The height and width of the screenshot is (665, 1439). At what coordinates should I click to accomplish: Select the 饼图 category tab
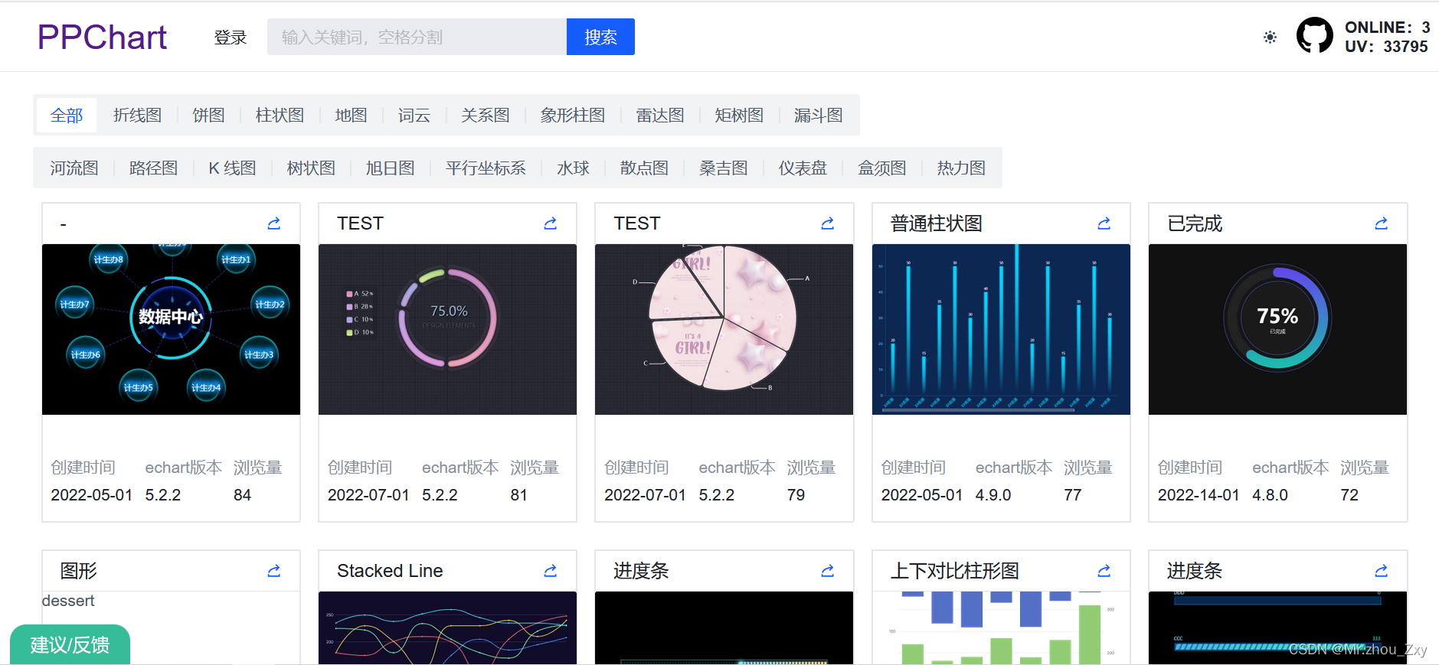click(208, 115)
